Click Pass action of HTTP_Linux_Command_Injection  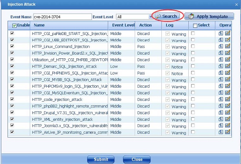tap(141, 47)
